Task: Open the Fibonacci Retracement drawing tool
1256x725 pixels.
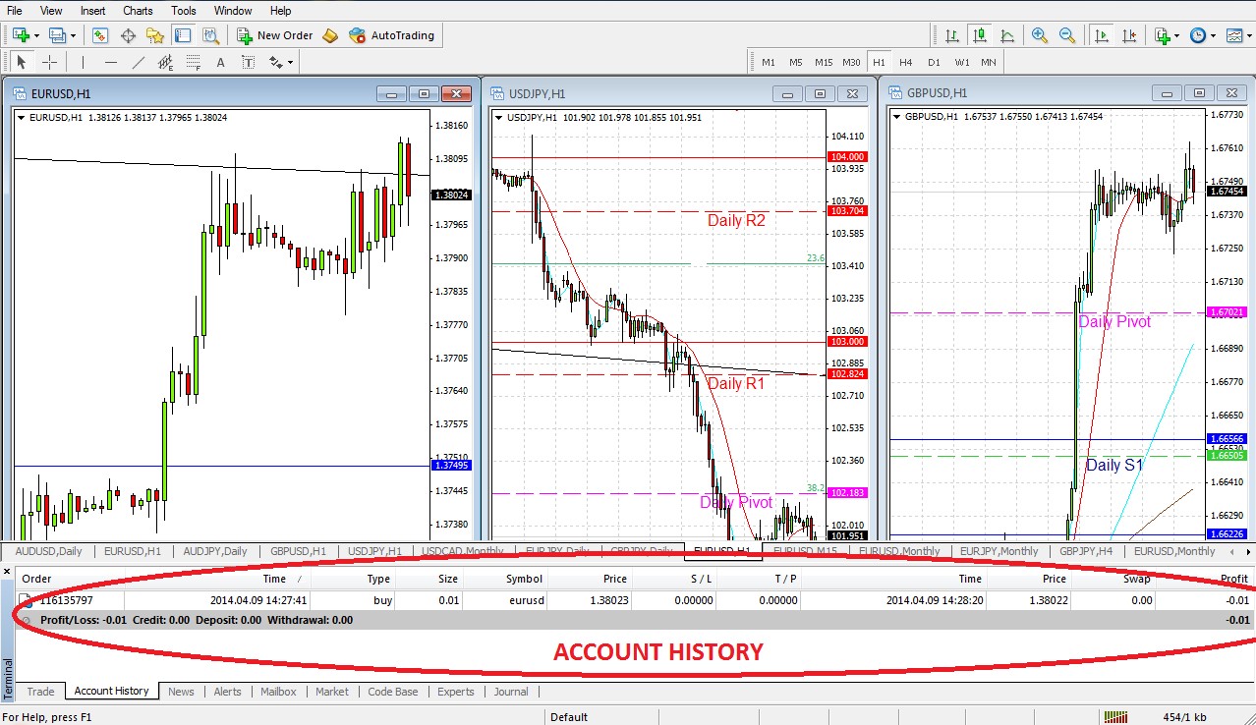Action: (x=192, y=61)
